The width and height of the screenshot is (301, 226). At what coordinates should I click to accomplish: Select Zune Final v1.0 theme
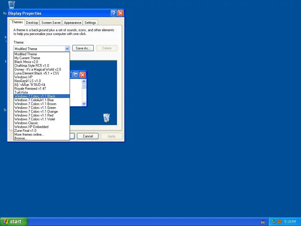point(42,131)
